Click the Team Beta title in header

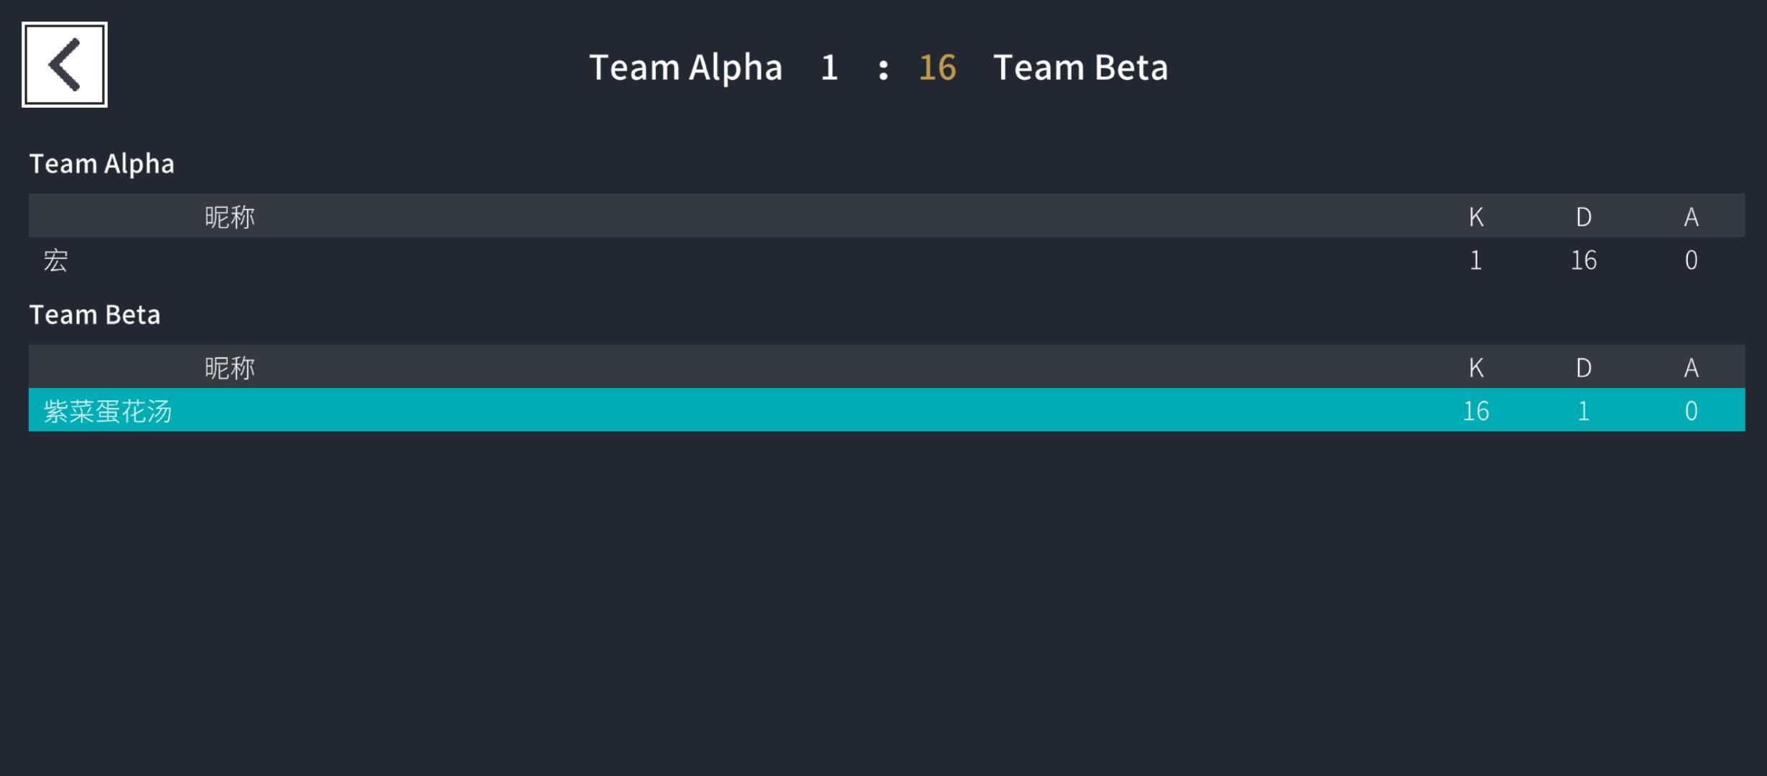(x=1080, y=68)
